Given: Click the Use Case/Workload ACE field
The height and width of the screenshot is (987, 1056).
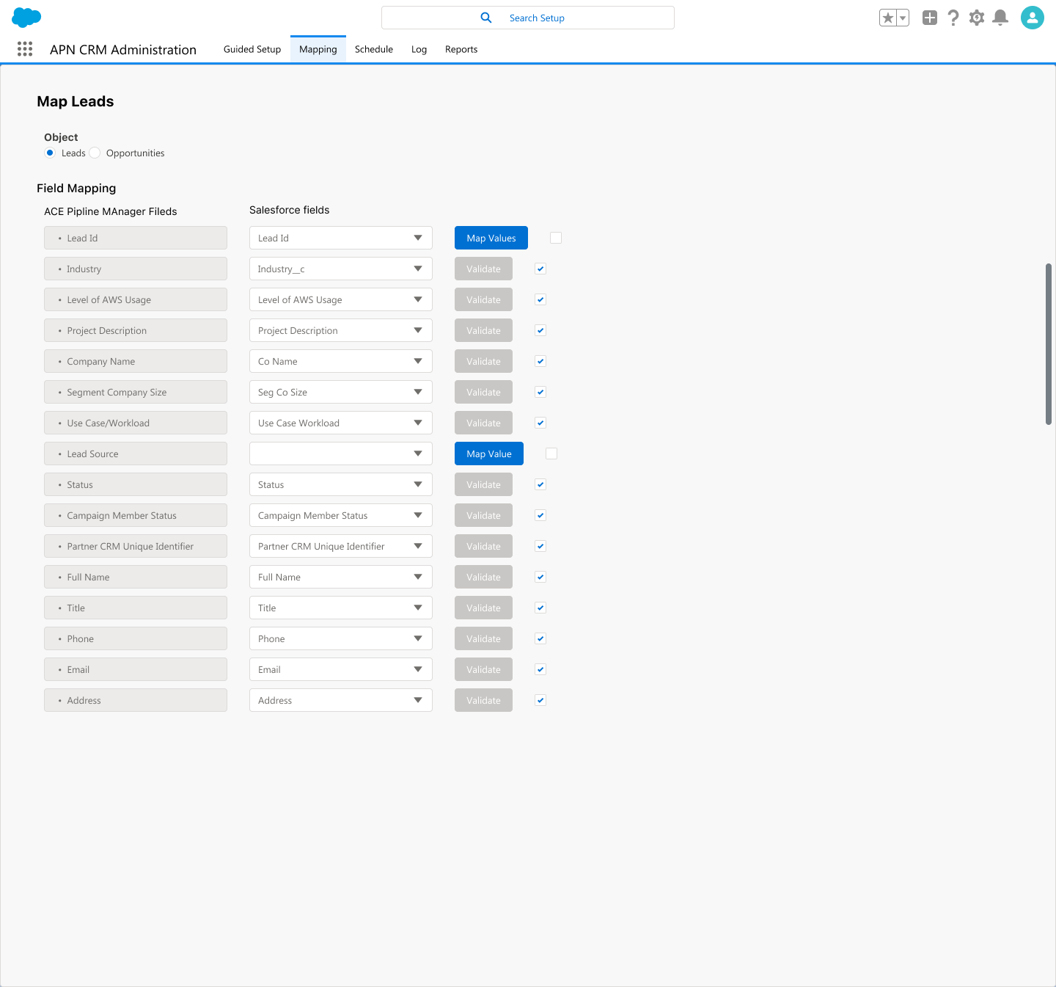Looking at the screenshot, I should (x=136, y=423).
